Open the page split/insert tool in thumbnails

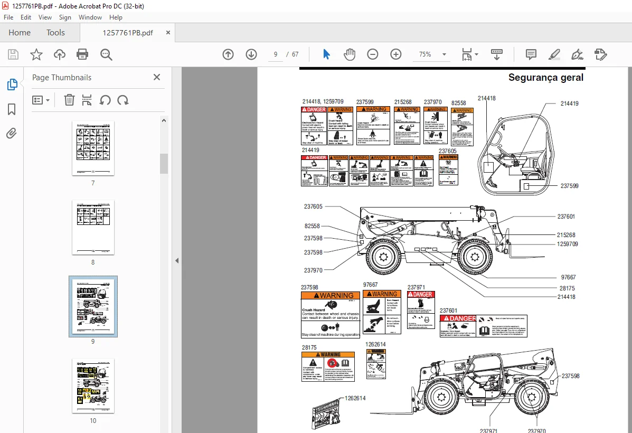tap(87, 100)
